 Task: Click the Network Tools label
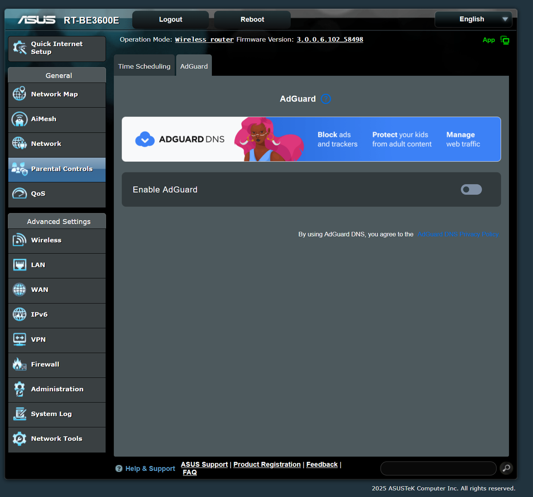point(56,438)
